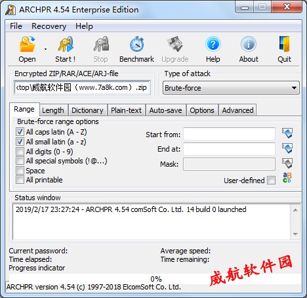Click the encrypted file path field
The height and width of the screenshot is (298, 307).
82,88
